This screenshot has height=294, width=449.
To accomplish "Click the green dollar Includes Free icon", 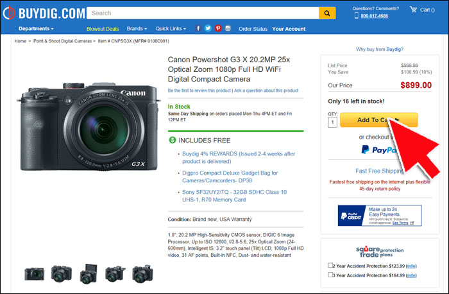I will 173,140.
